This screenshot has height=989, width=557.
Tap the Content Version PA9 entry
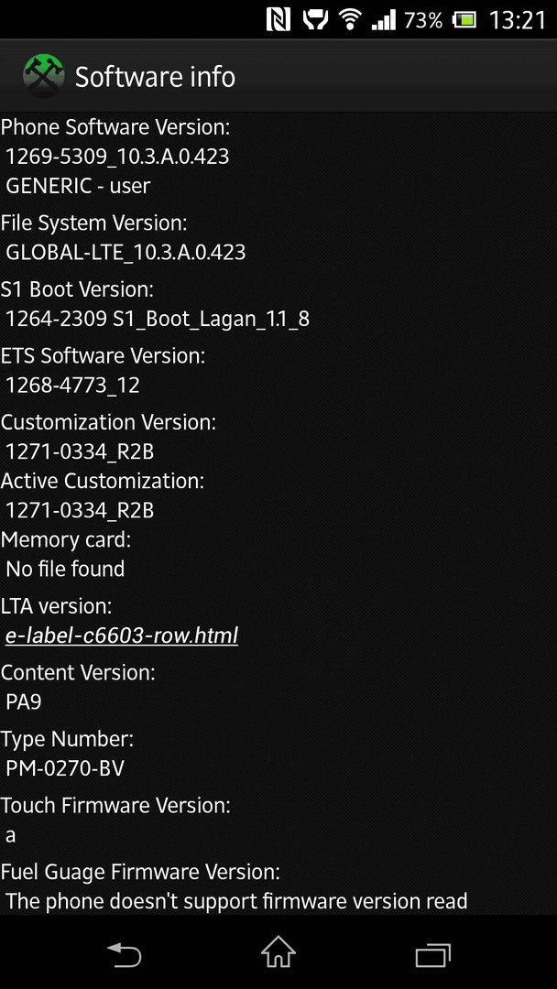point(23,702)
